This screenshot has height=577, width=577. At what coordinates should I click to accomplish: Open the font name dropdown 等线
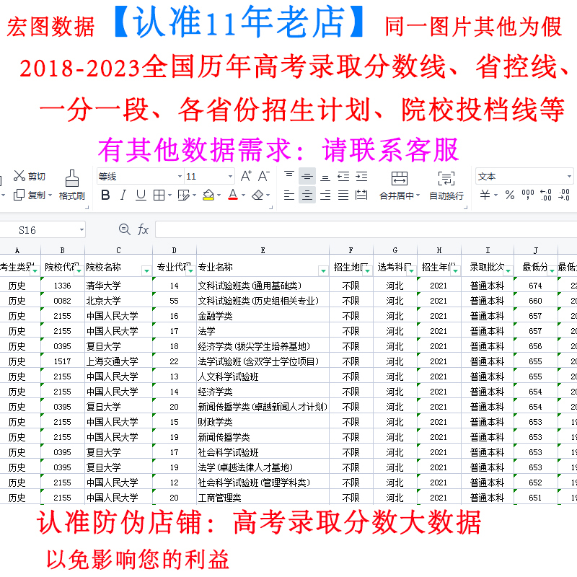180,176
